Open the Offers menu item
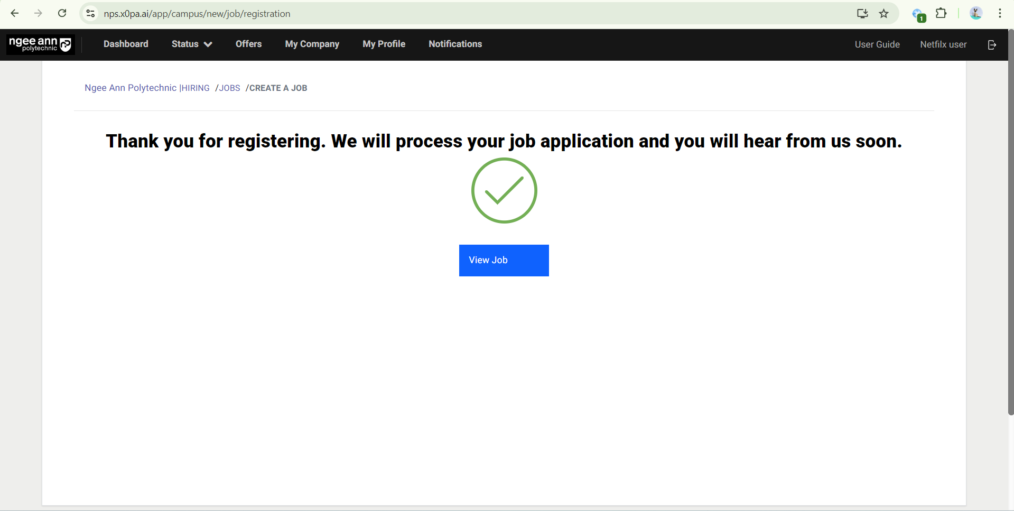 coord(248,44)
